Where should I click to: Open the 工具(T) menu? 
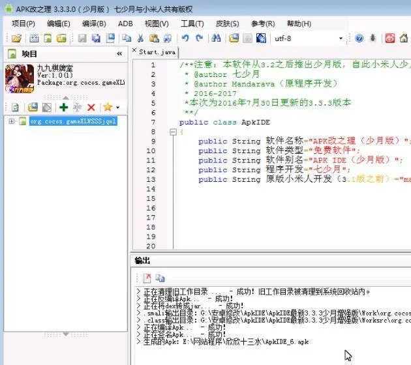click(192, 23)
